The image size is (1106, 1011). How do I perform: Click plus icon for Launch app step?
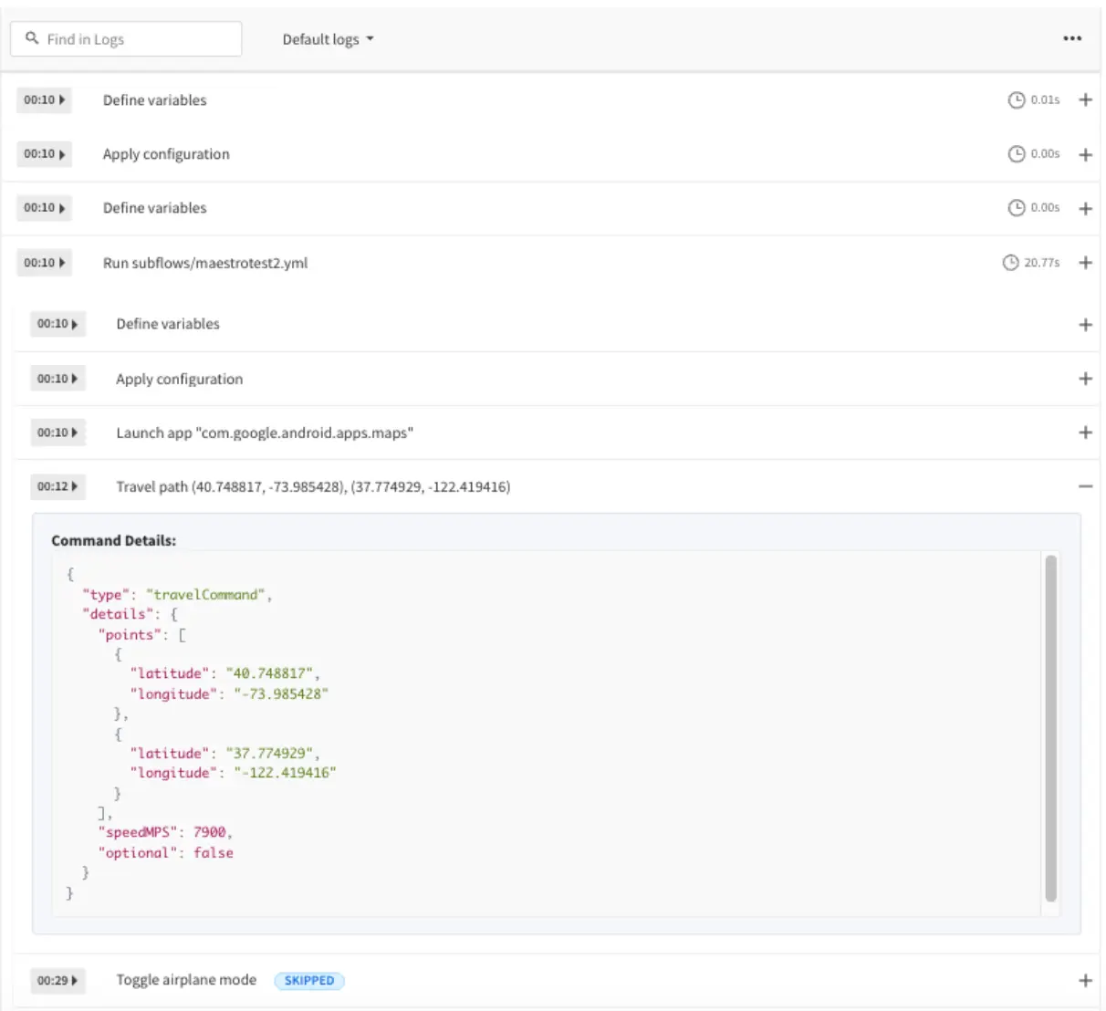click(x=1085, y=433)
